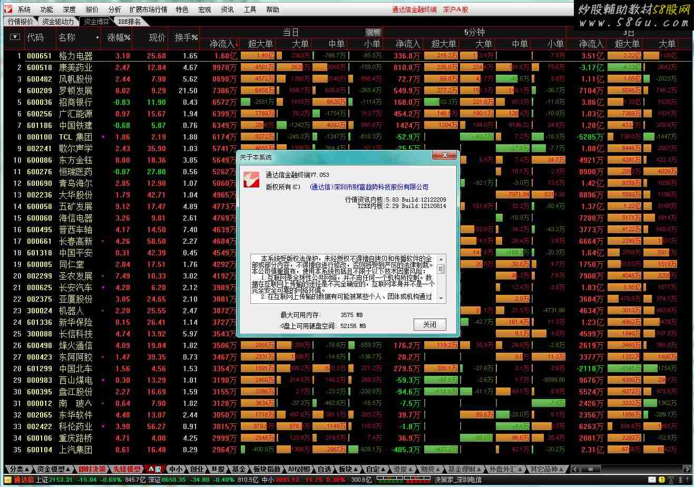Open the 功能 menu
The image size is (694, 487).
pos(47,9)
